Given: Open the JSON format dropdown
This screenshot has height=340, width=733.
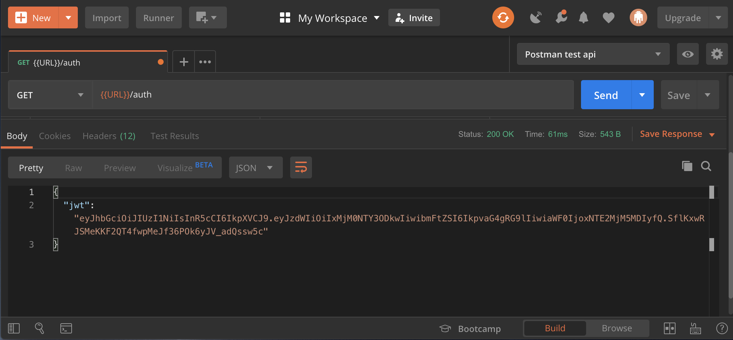Looking at the screenshot, I should (256, 167).
